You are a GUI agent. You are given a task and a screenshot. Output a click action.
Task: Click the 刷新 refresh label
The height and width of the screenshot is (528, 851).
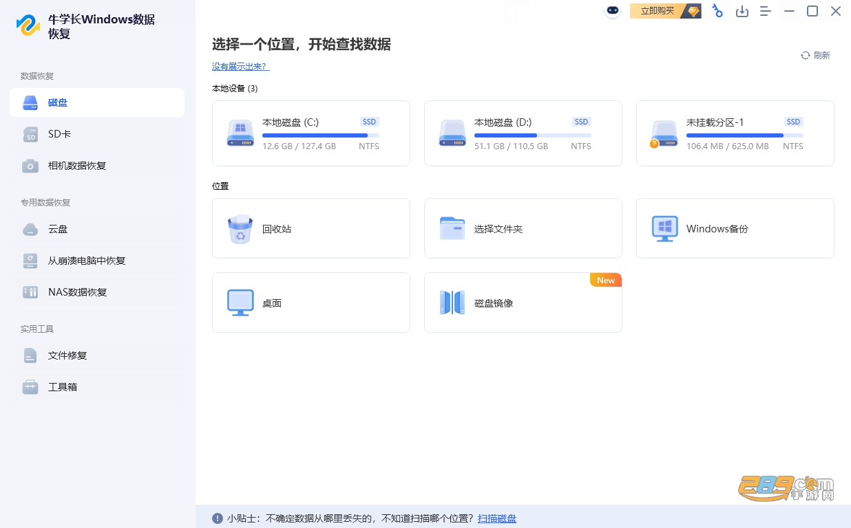pyautogui.click(x=822, y=56)
